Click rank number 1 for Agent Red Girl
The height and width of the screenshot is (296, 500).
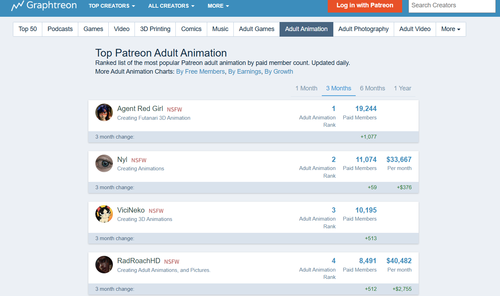334,109
